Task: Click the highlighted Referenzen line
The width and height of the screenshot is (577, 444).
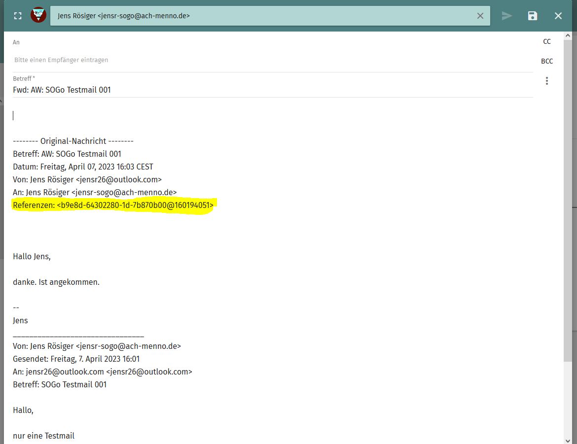Action: [x=113, y=205]
